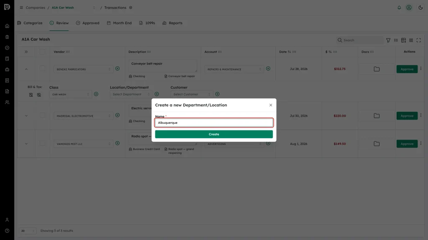The height and width of the screenshot is (240, 428).
Task: Close the Create Department/Location dialog
Action: point(270,105)
